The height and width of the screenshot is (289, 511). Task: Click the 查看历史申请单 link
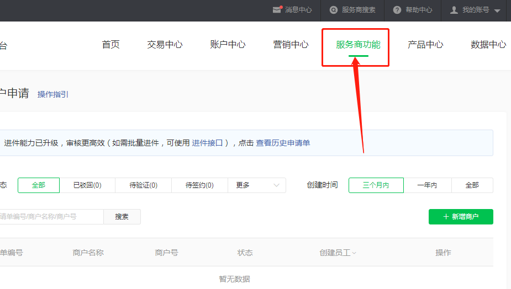[x=283, y=143]
